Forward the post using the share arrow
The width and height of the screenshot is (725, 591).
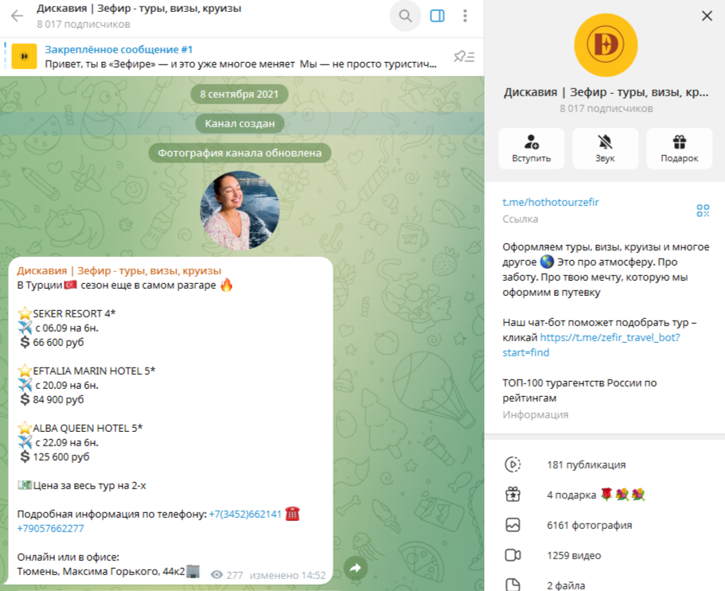tap(356, 568)
